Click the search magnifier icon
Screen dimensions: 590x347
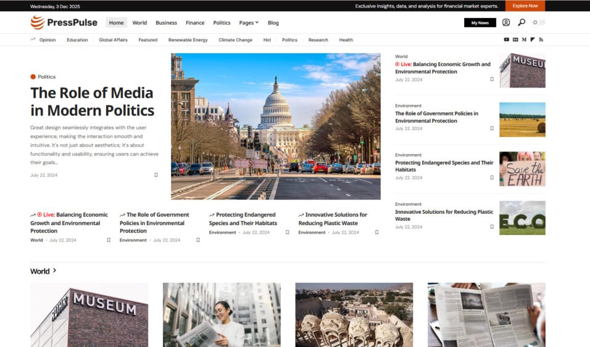[521, 23]
